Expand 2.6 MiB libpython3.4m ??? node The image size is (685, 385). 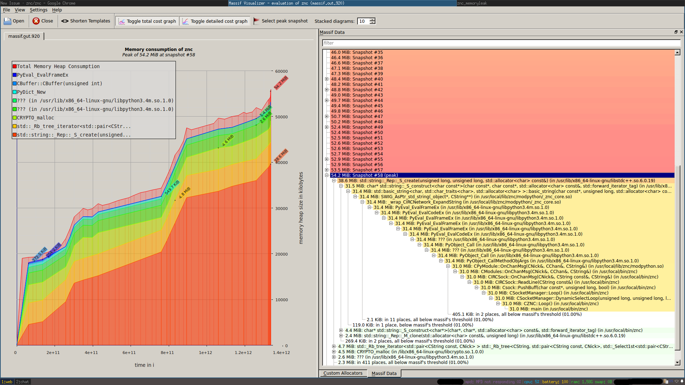(x=334, y=357)
